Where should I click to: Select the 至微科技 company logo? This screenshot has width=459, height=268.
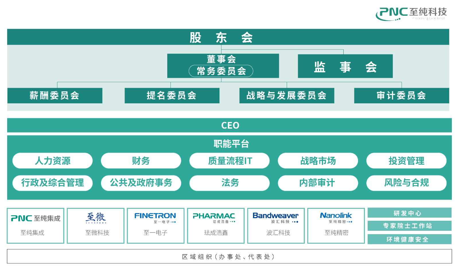(x=96, y=218)
